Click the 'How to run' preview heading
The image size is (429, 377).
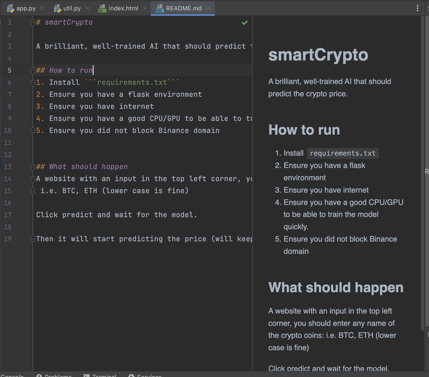tap(304, 130)
